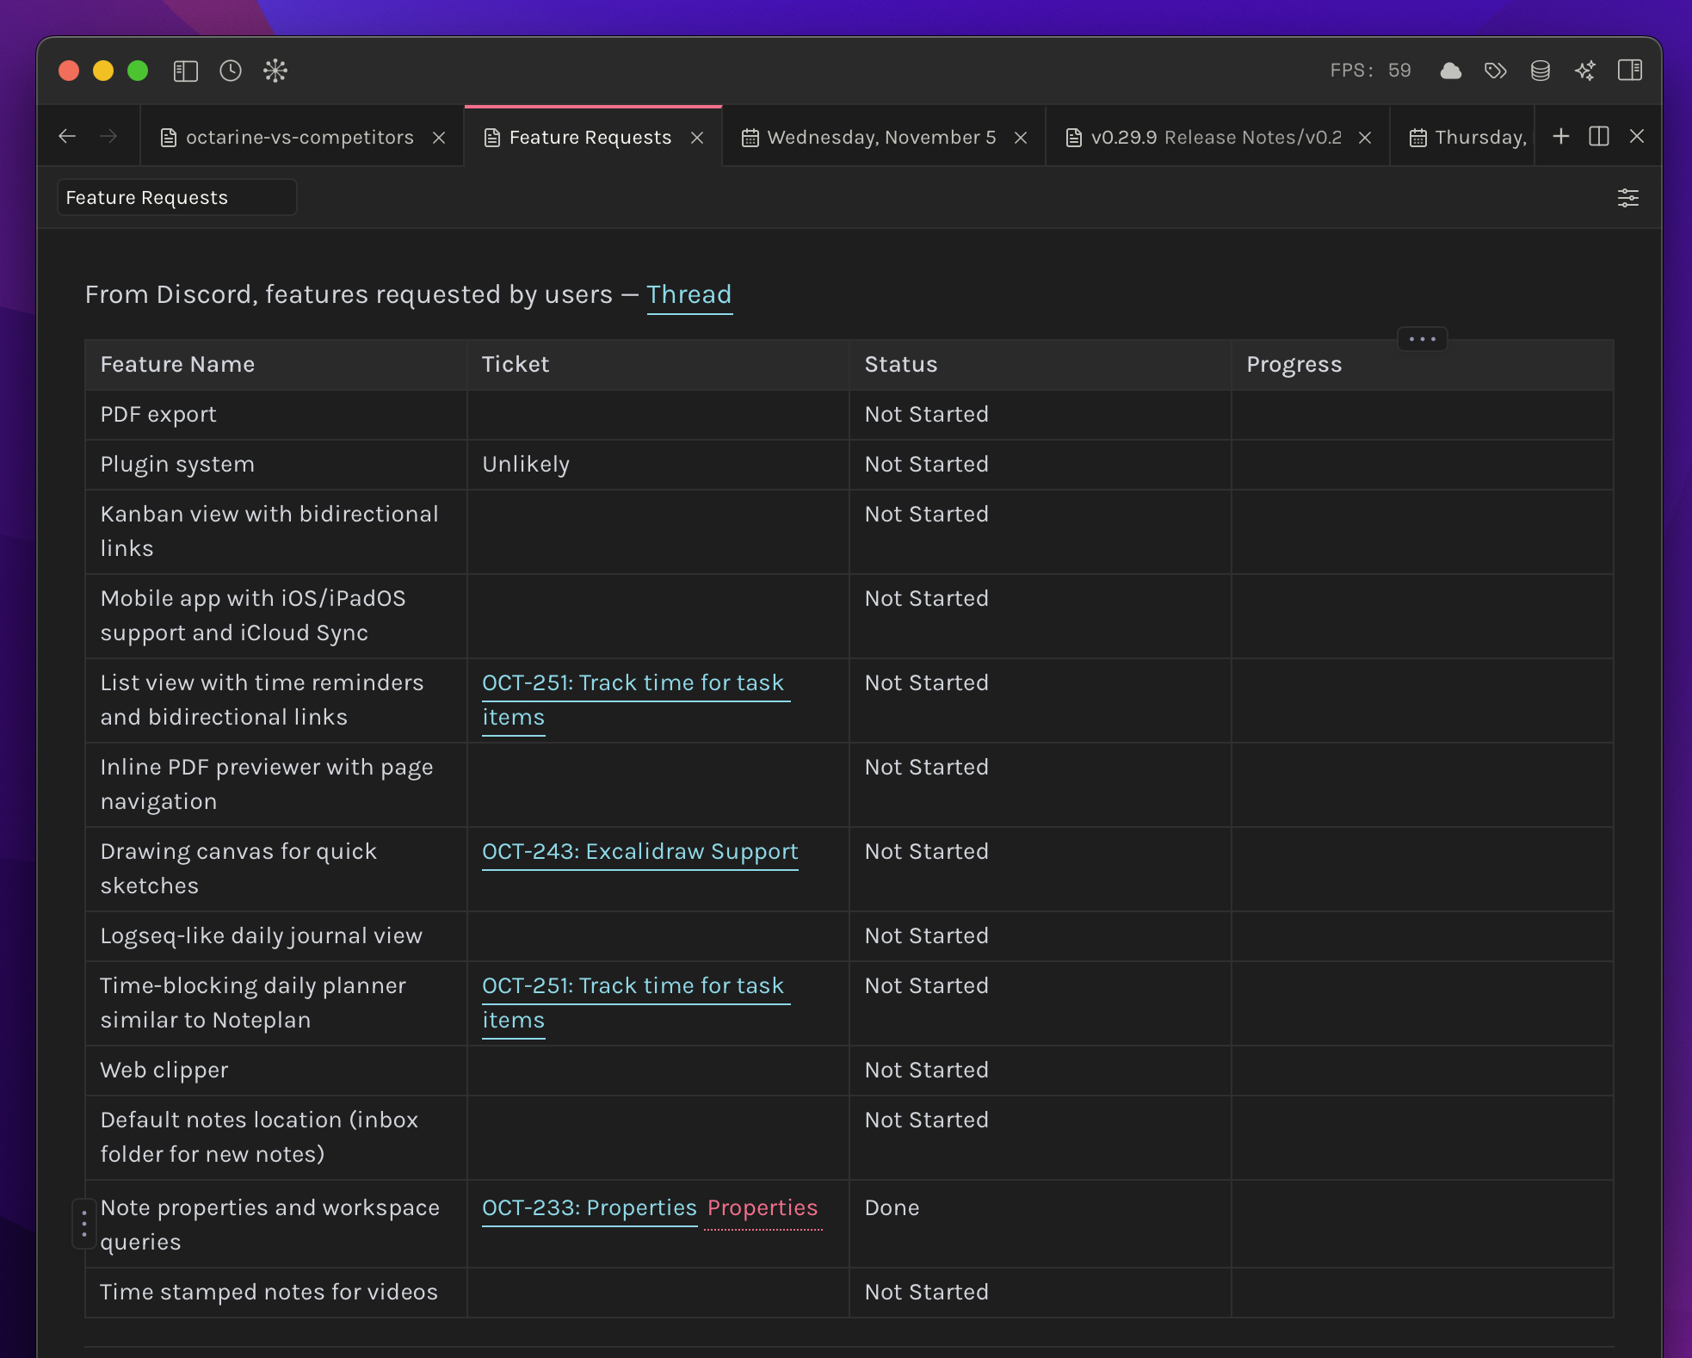Click the database icon

pyautogui.click(x=1541, y=71)
